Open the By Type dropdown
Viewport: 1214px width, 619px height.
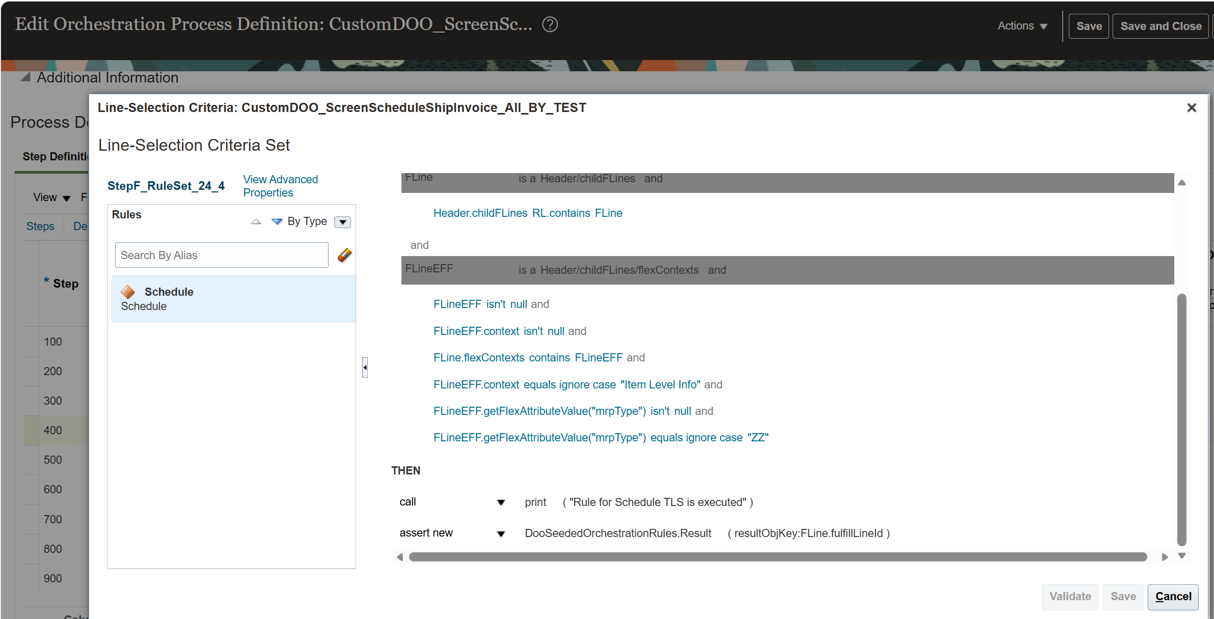tap(342, 222)
